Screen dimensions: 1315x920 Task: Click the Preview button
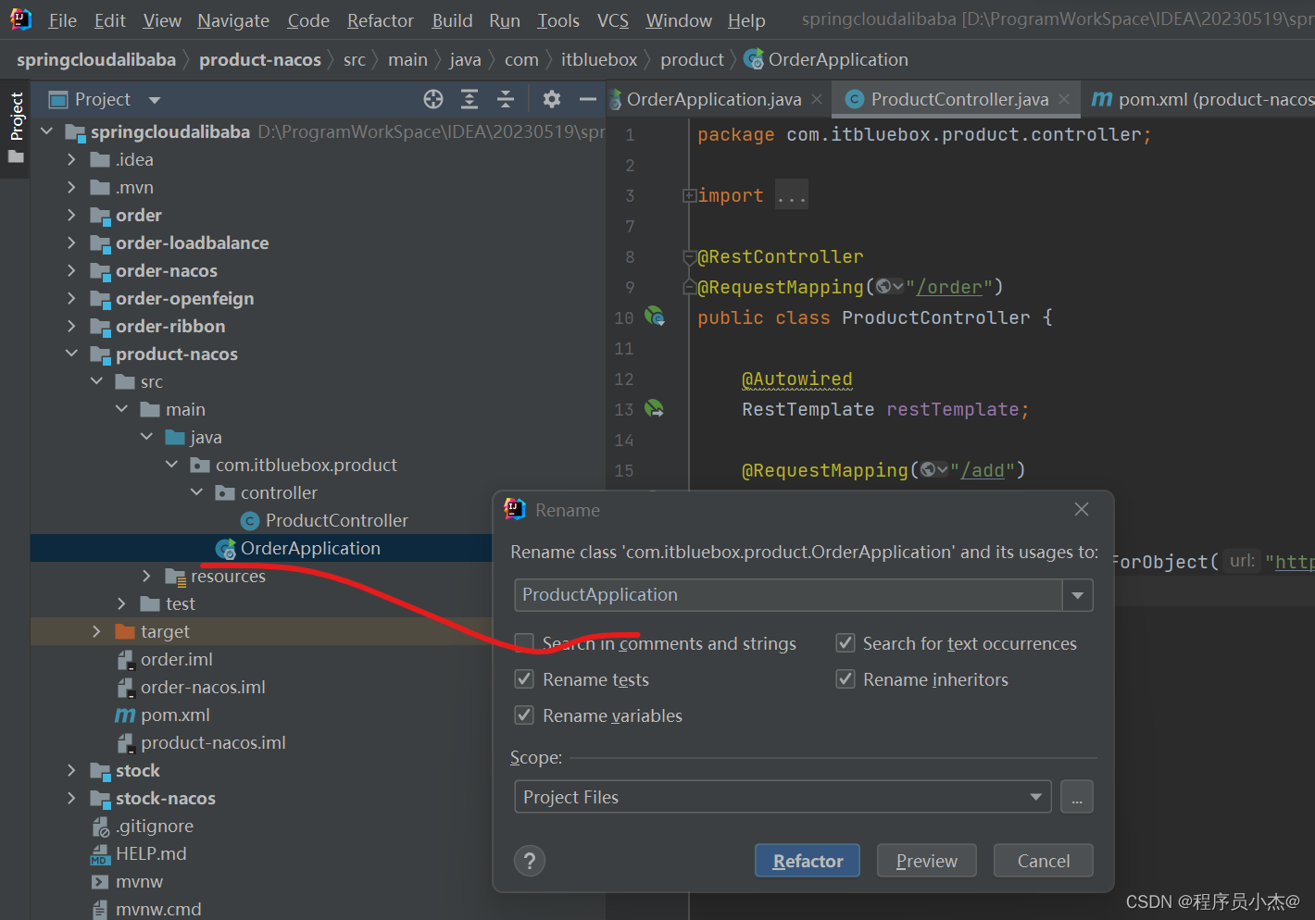pyautogui.click(x=926, y=861)
